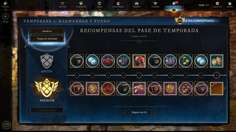The image size is (236, 132).
Task: Jump to the last rewards page
Action: click(153, 112)
